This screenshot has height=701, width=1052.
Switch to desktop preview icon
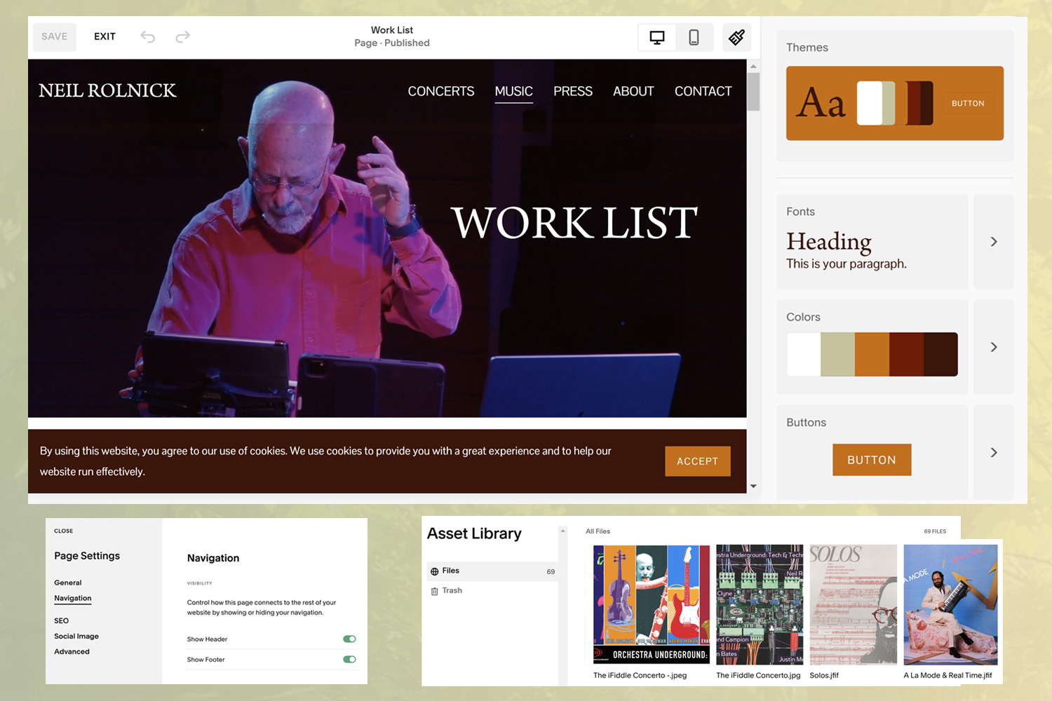click(657, 37)
